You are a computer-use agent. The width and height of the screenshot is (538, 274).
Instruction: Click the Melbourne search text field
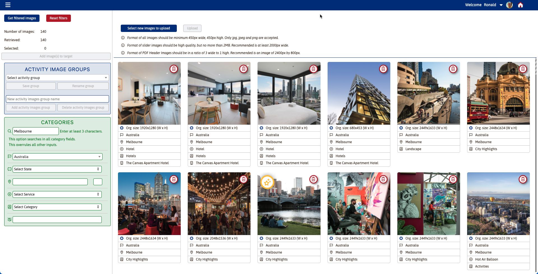[36, 131]
